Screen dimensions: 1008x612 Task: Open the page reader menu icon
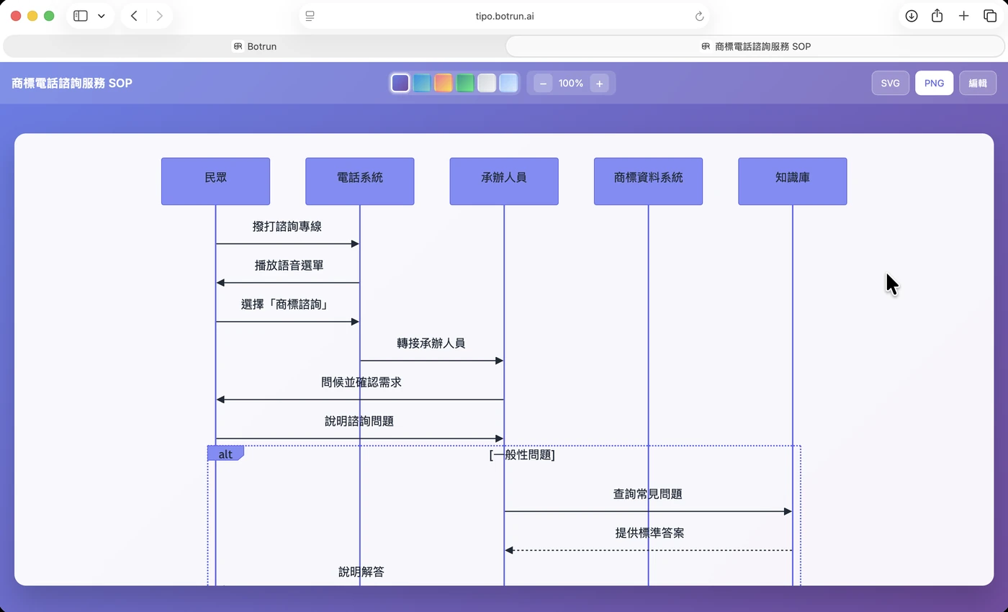coord(310,16)
